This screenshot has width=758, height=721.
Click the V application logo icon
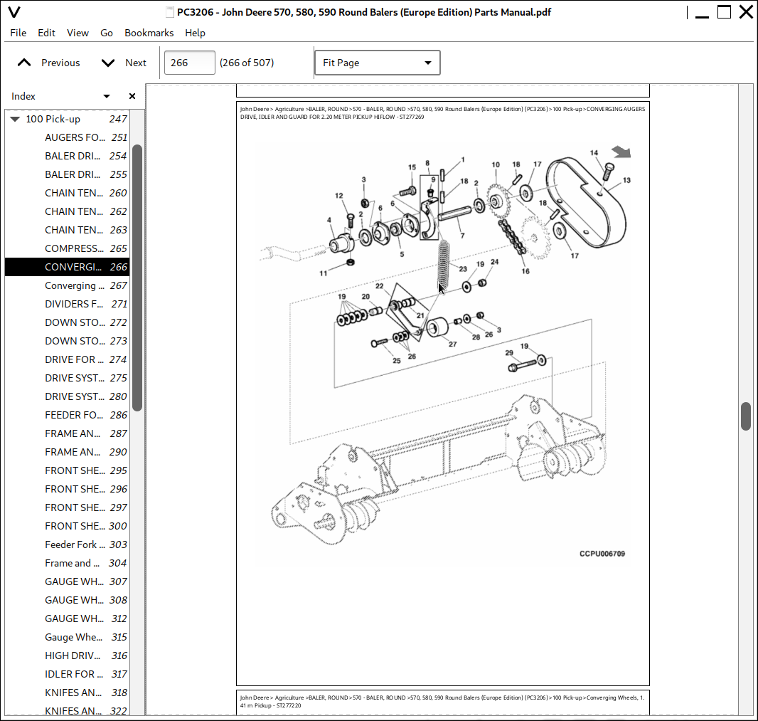(14, 12)
